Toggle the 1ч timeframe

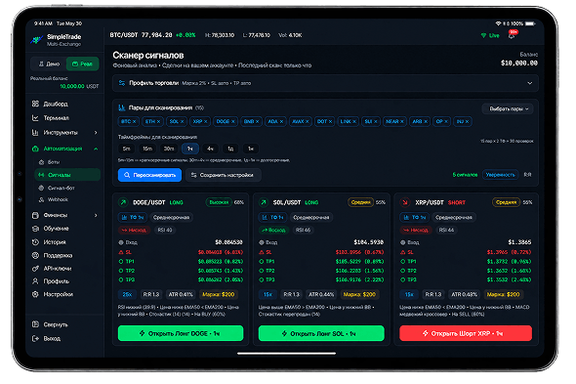click(x=190, y=149)
